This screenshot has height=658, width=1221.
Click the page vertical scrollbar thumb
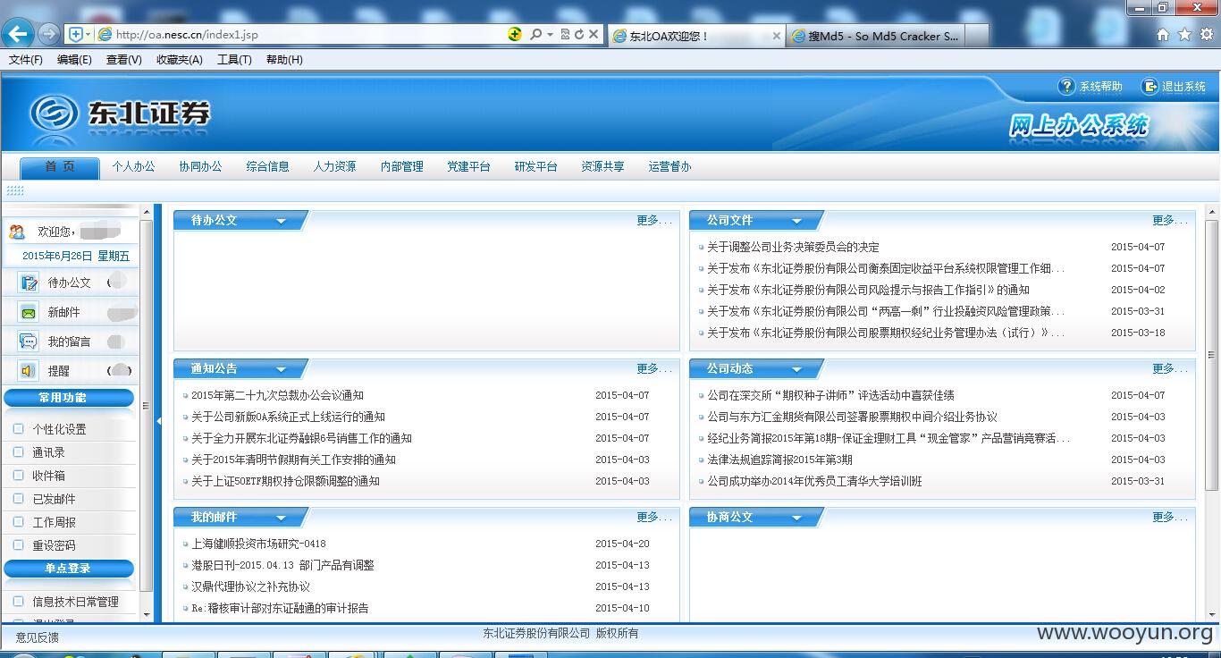(1212, 353)
